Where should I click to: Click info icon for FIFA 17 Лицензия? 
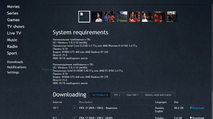point(74,108)
